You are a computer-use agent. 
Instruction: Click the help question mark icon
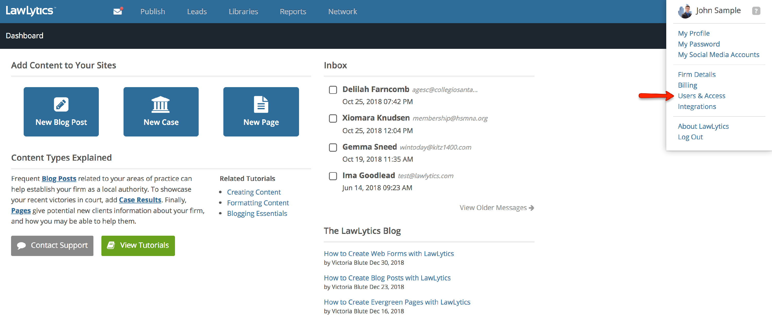pyautogui.click(x=756, y=11)
